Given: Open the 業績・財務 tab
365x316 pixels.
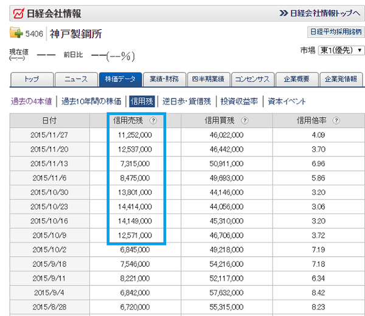Looking at the screenshot, I should 164,79.
